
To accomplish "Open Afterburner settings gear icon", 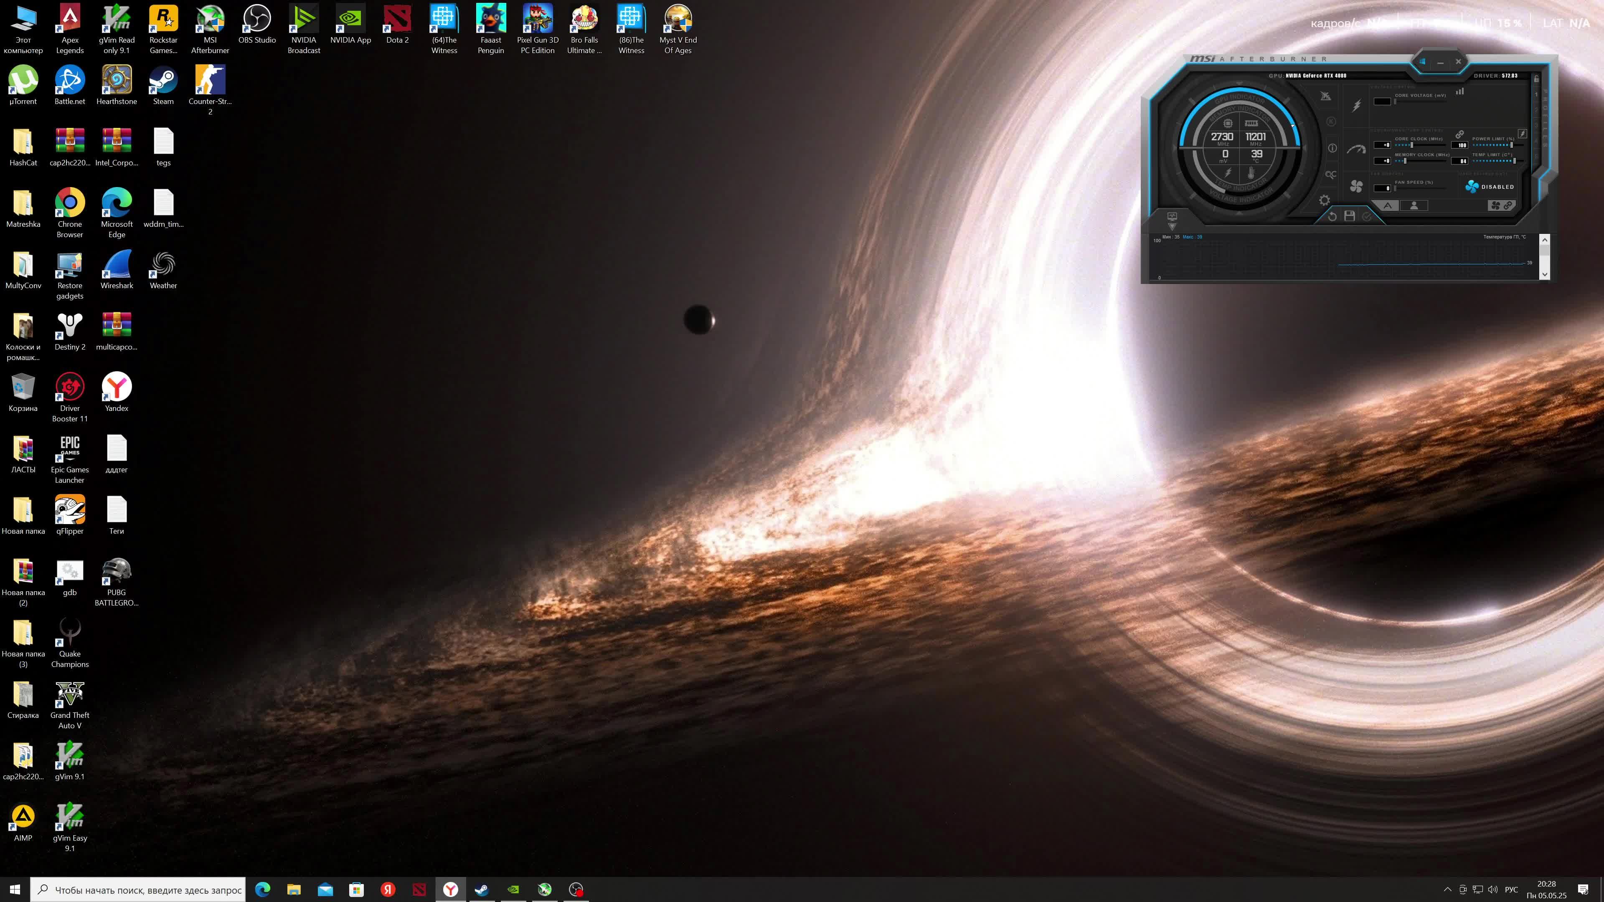I will pyautogui.click(x=1325, y=200).
